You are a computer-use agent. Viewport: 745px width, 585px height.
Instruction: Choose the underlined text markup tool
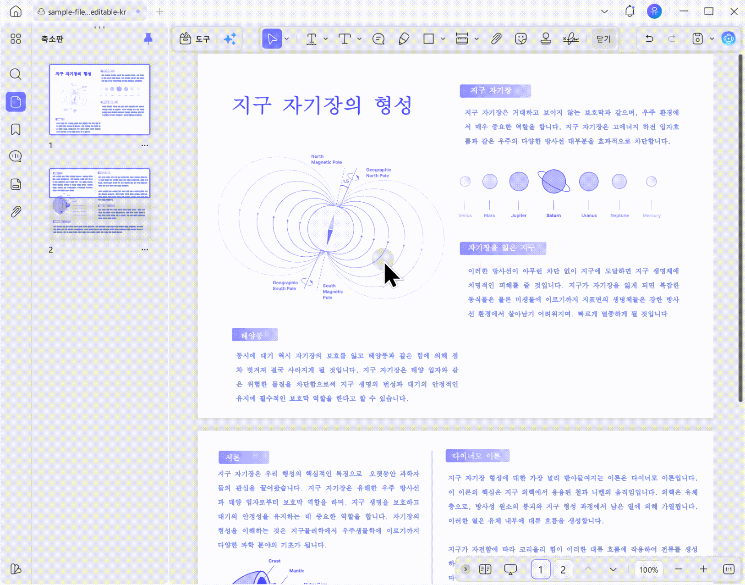(x=312, y=39)
